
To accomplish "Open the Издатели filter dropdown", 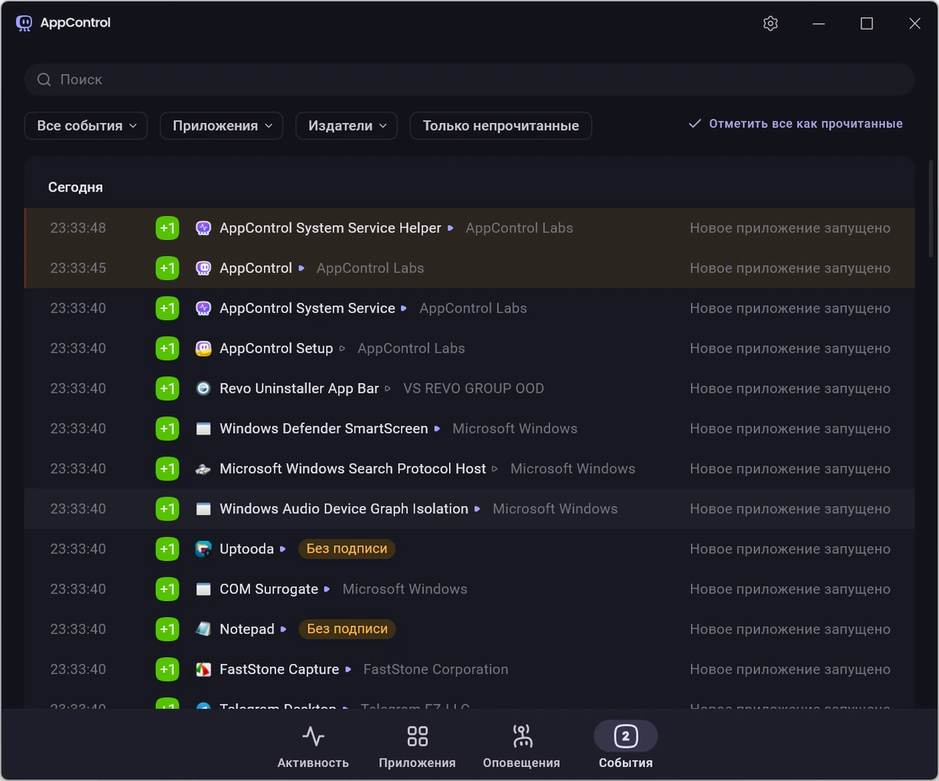I will coord(347,125).
